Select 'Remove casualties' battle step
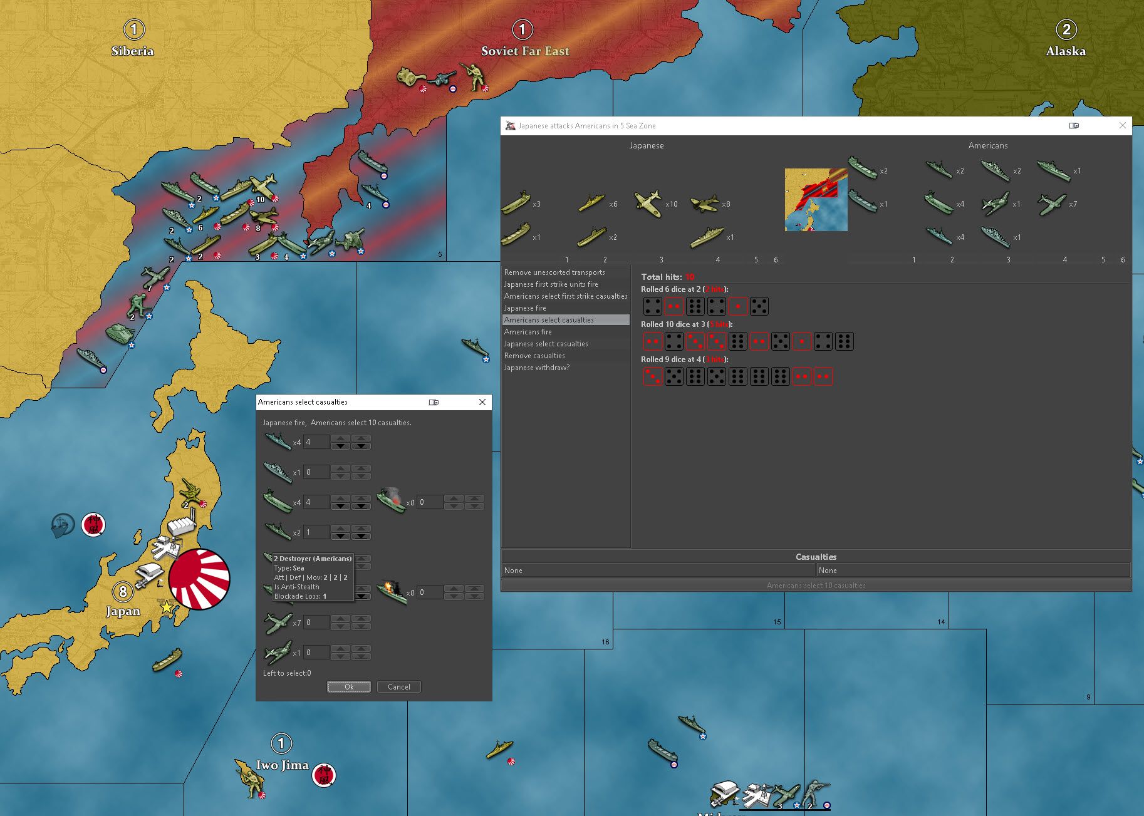 click(566, 356)
